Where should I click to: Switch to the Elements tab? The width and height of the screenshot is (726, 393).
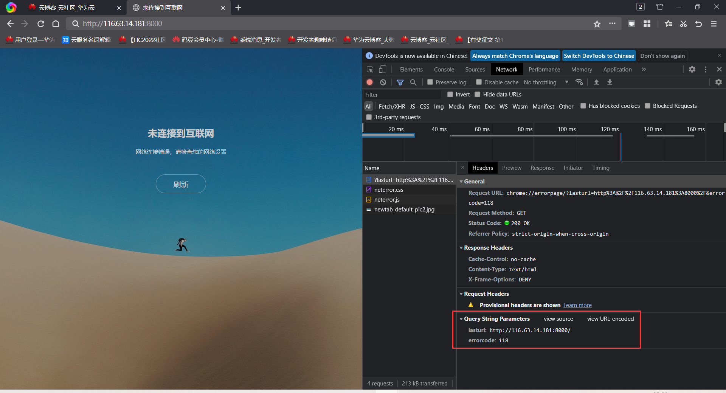pyautogui.click(x=411, y=70)
